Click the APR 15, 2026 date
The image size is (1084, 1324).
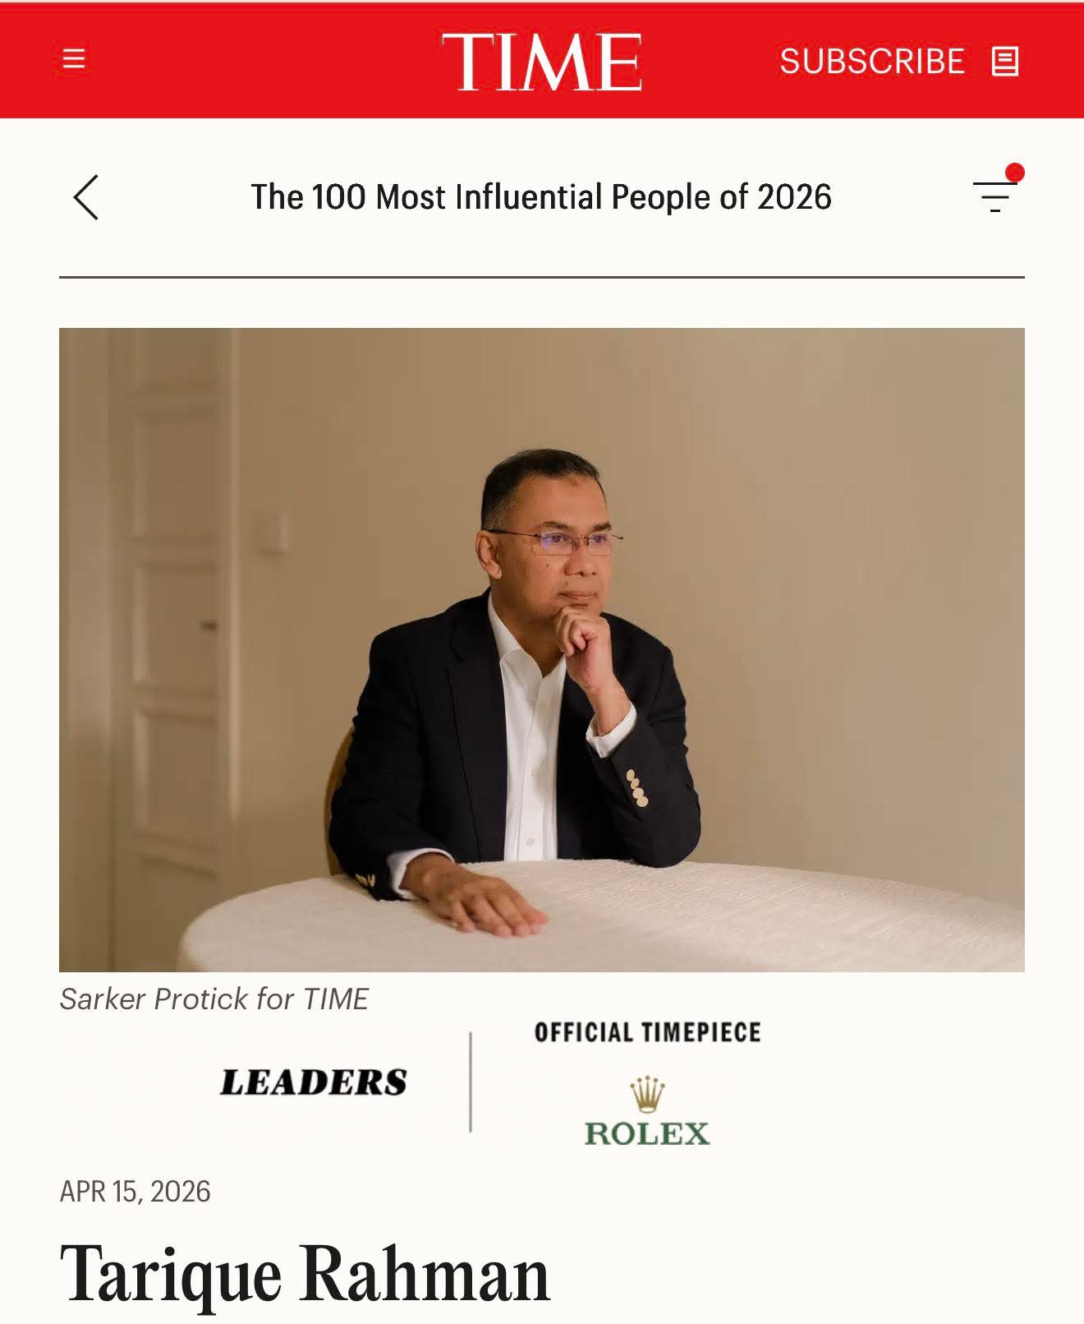[135, 1188]
